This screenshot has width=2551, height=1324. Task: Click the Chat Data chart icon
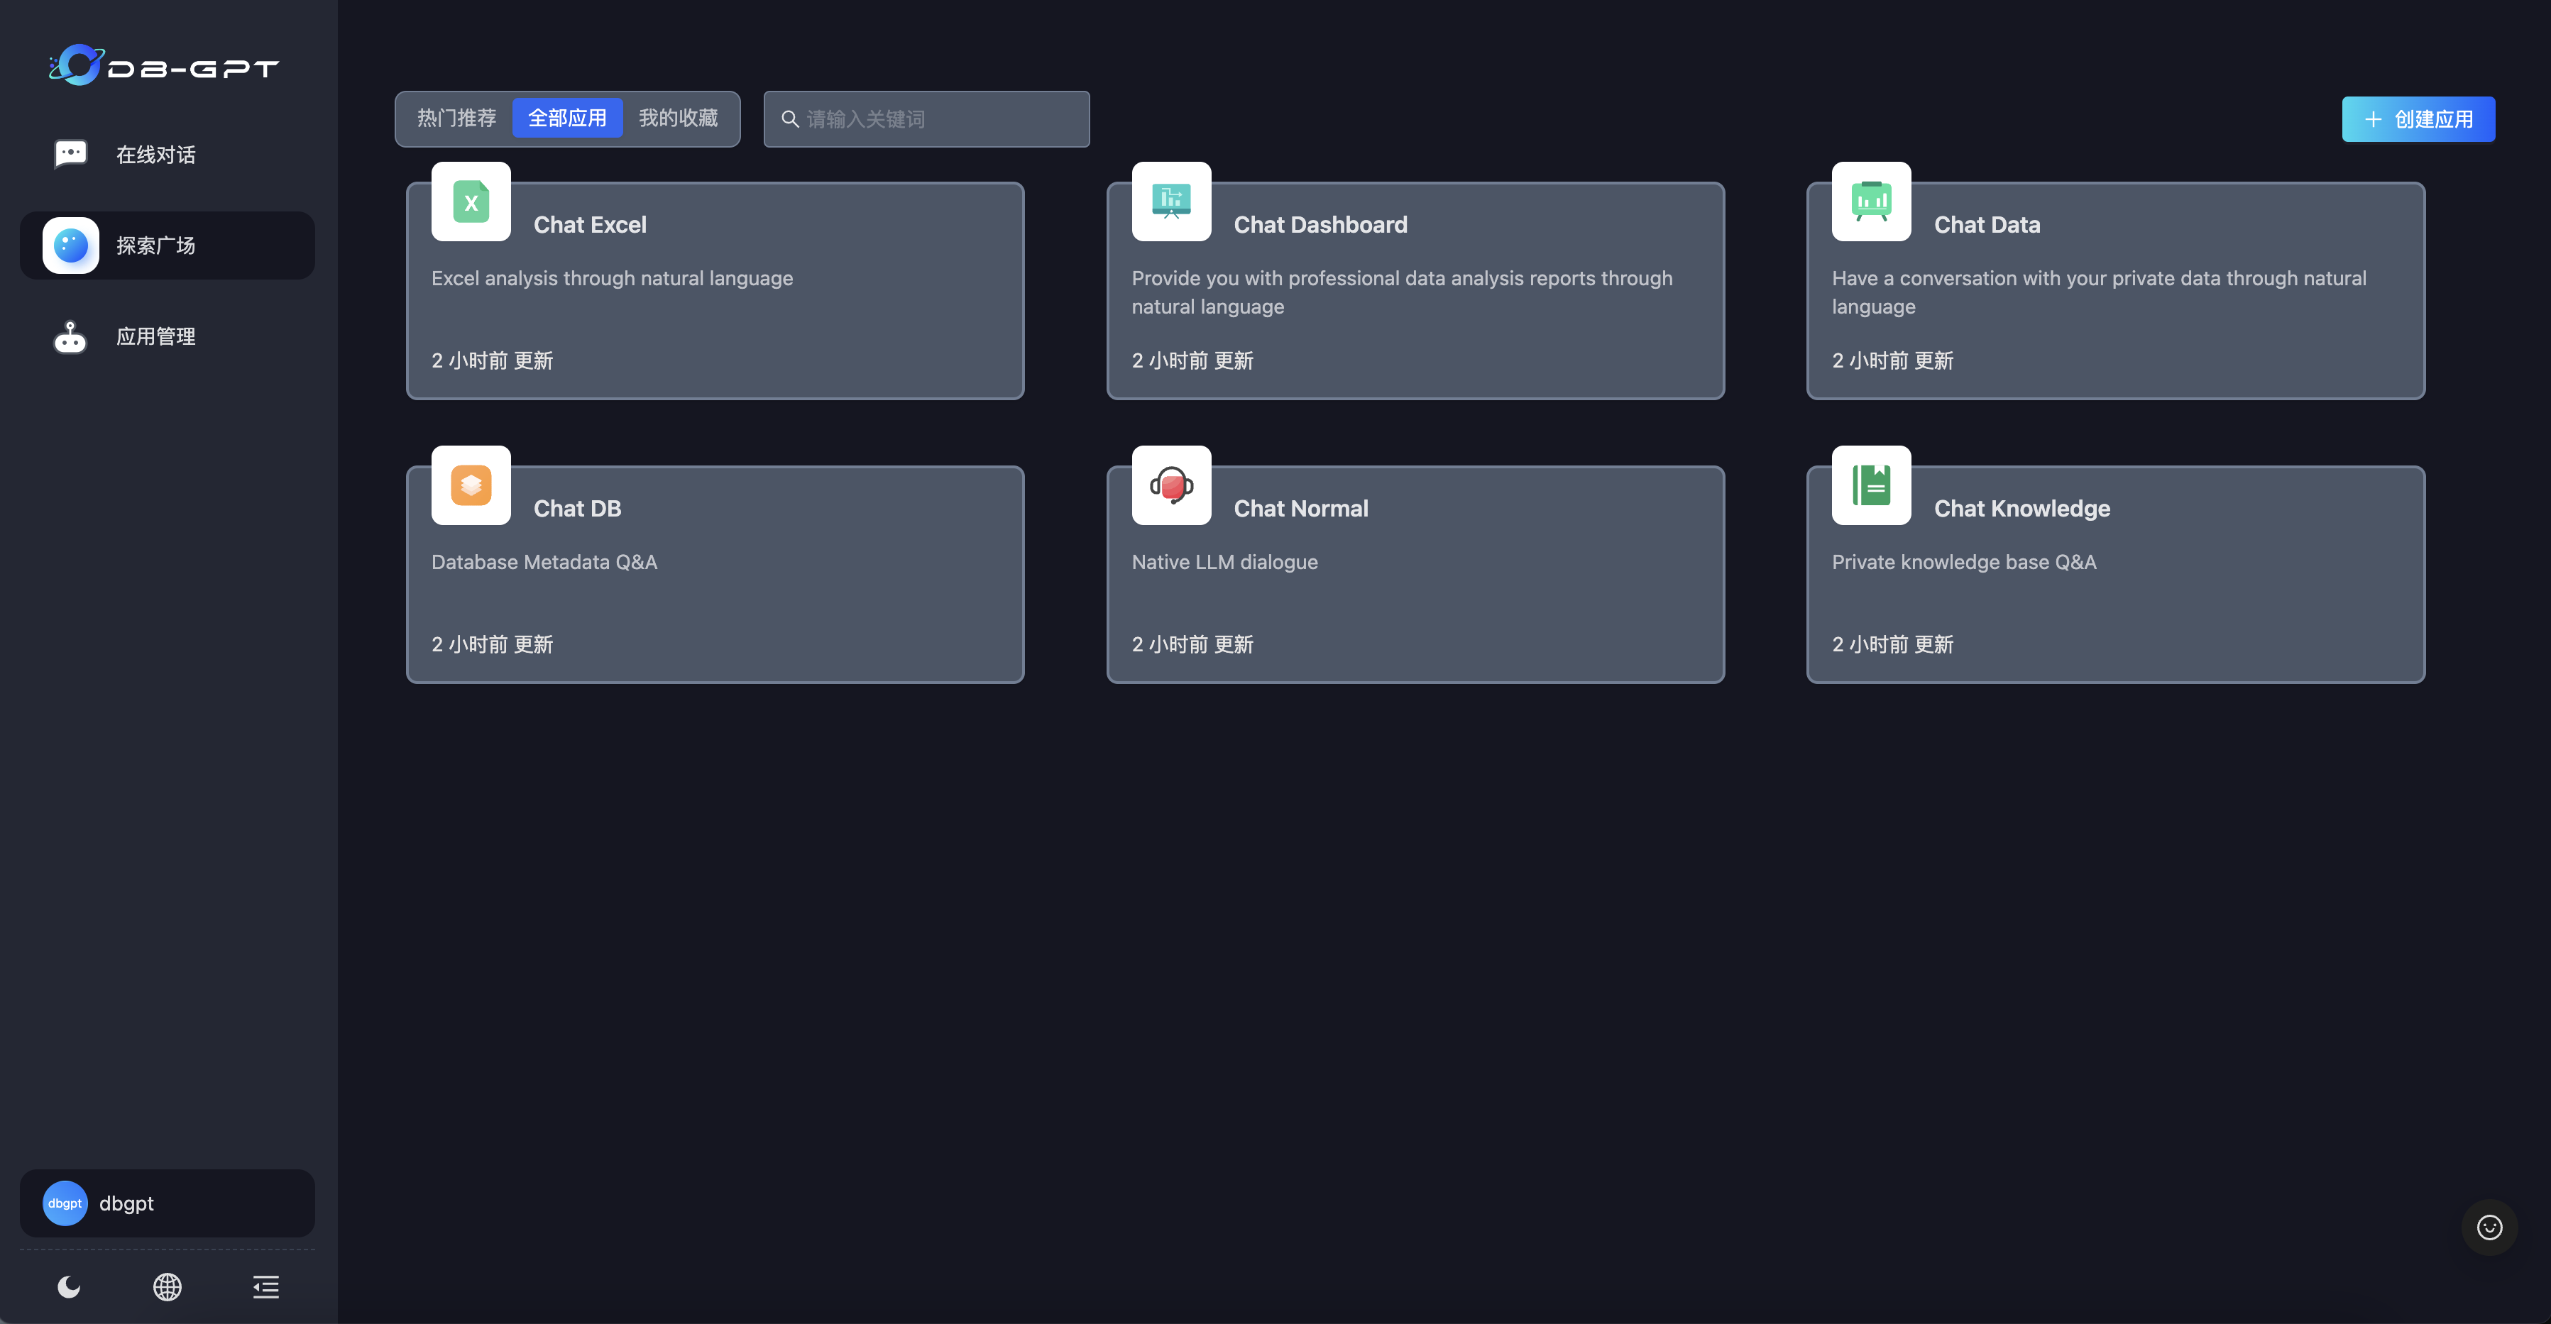(x=1871, y=202)
